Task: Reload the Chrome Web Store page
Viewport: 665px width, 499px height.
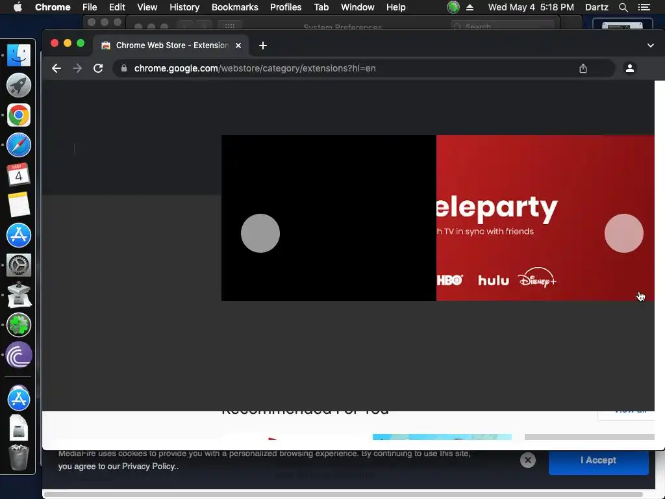Action: 98,68
